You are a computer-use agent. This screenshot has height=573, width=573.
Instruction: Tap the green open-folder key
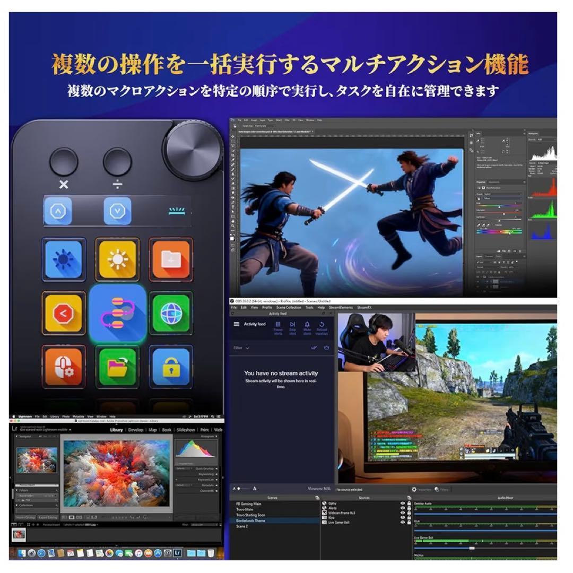coord(117,367)
